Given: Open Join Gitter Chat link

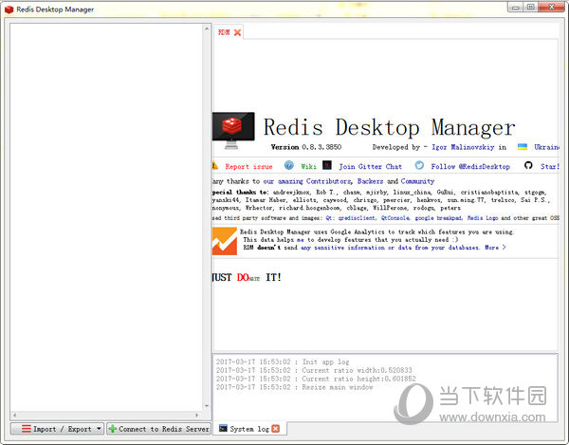Looking at the screenshot, I should [370, 167].
